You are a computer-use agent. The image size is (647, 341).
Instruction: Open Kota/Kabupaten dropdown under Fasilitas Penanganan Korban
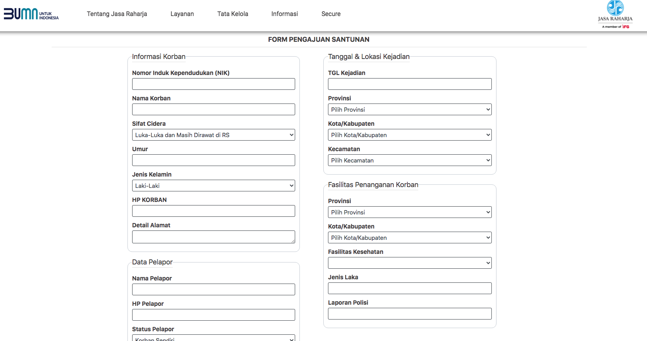click(x=410, y=237)
